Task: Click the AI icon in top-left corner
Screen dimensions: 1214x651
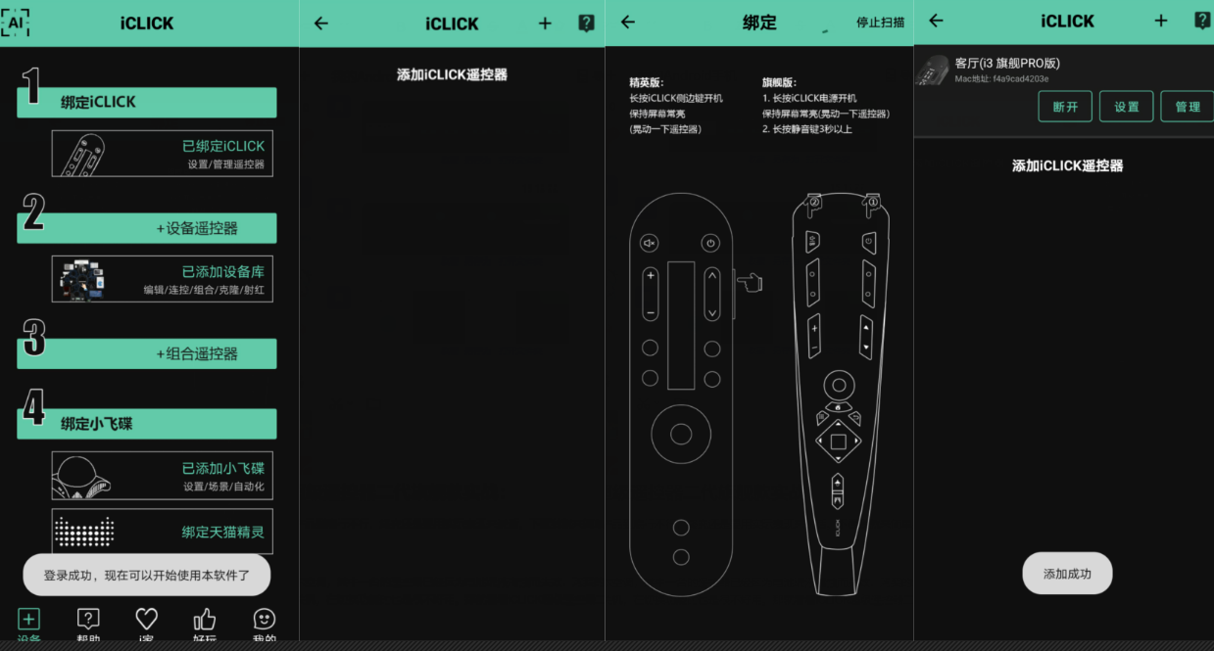Action: coord(16,22)
